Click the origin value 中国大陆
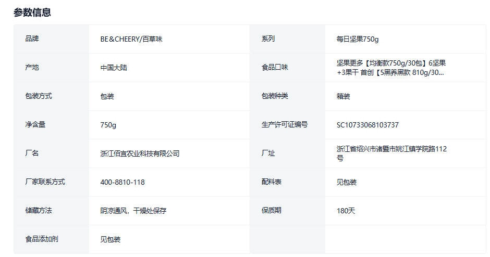 114,68
